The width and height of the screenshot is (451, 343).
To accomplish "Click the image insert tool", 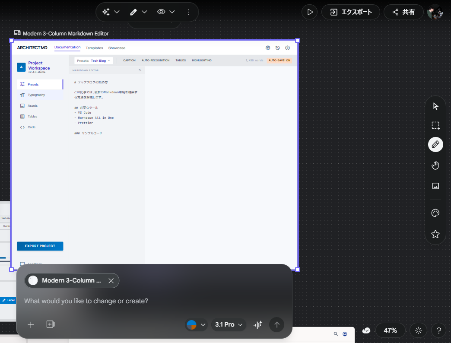I will click(435, 186).
